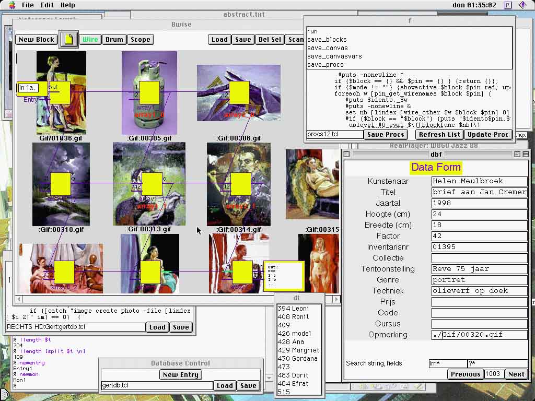This screenshot has height=401, width=535.
Task: Click New Block in Bwise
Action: tap(37, 40)
